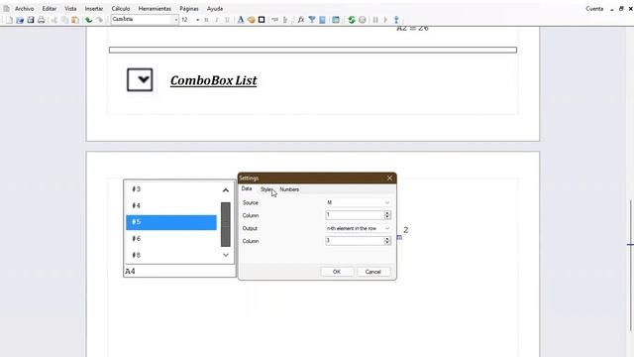634x357 pixels.
Task: Click the Cut scissors icon
Action: click(x=54, y=20)
